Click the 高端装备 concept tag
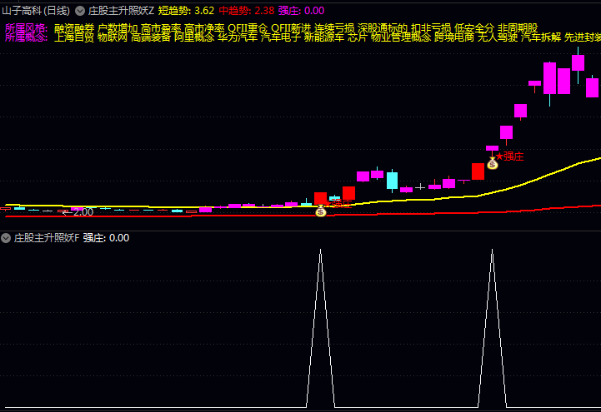This screenshot has height=412, width=601. click(x=151, y=37)
